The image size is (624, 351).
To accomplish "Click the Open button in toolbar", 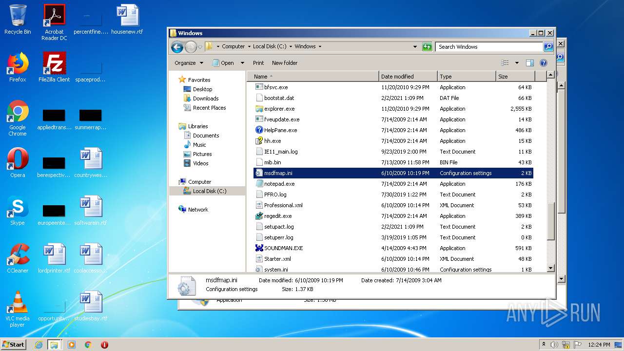I will [224, 63].
